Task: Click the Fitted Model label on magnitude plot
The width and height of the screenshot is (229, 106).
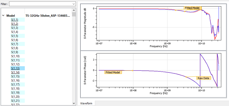Action: [x=193, y=8]
